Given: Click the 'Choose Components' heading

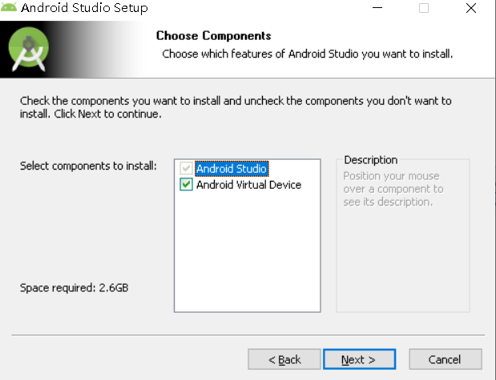Looking at the screenshot, I should pos(213,36).
